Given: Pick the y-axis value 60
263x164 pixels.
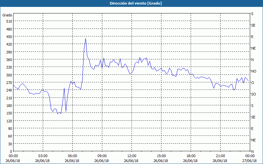Looking at the screenshot, I should coord(10,136).
